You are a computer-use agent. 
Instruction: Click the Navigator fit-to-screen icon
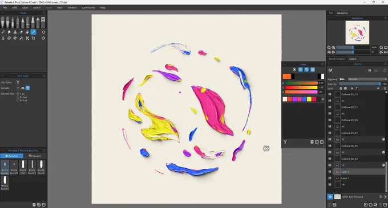386,48
